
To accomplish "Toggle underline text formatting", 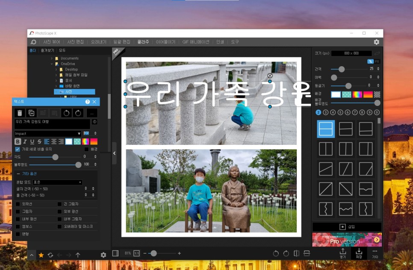I will click(x=32, y=141).
